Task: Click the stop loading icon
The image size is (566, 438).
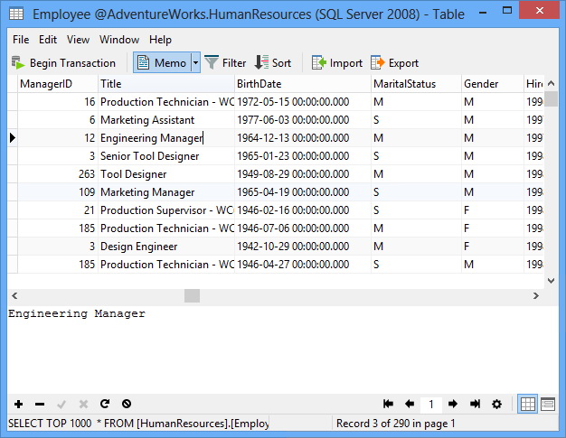Action: (x=127, y=405)
